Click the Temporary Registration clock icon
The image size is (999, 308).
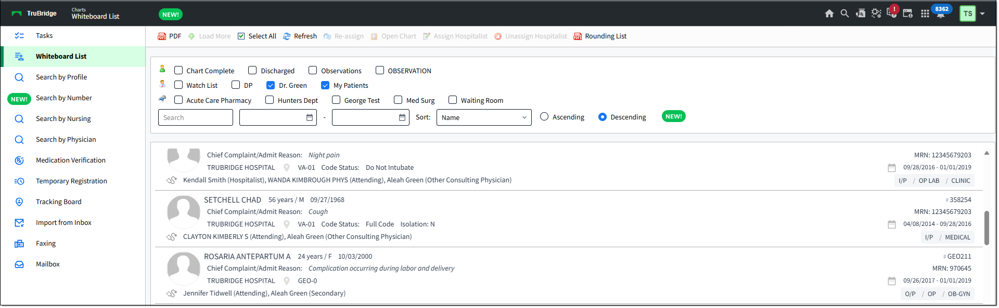(19, 181)
